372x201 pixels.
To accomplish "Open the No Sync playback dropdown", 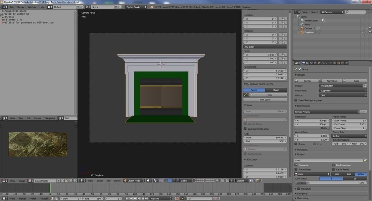I will 160,199.
